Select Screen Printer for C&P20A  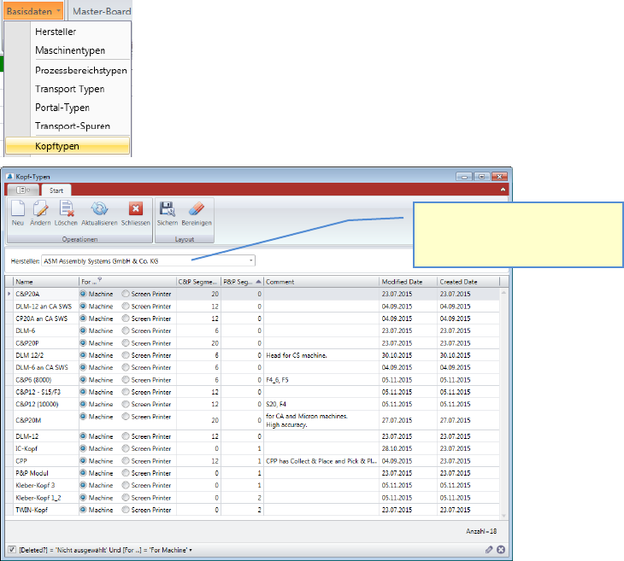click(x=126, y=294)
